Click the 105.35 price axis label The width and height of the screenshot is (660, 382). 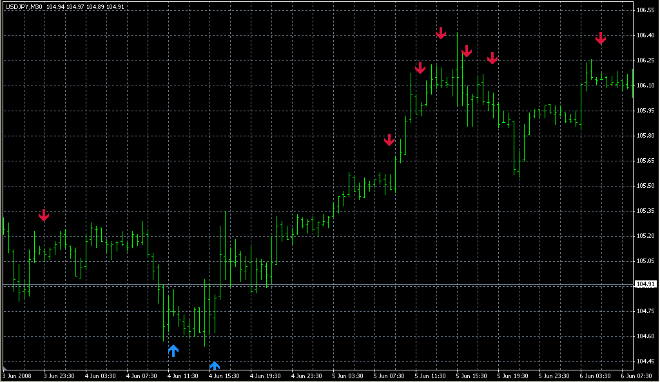pos(645,211)
